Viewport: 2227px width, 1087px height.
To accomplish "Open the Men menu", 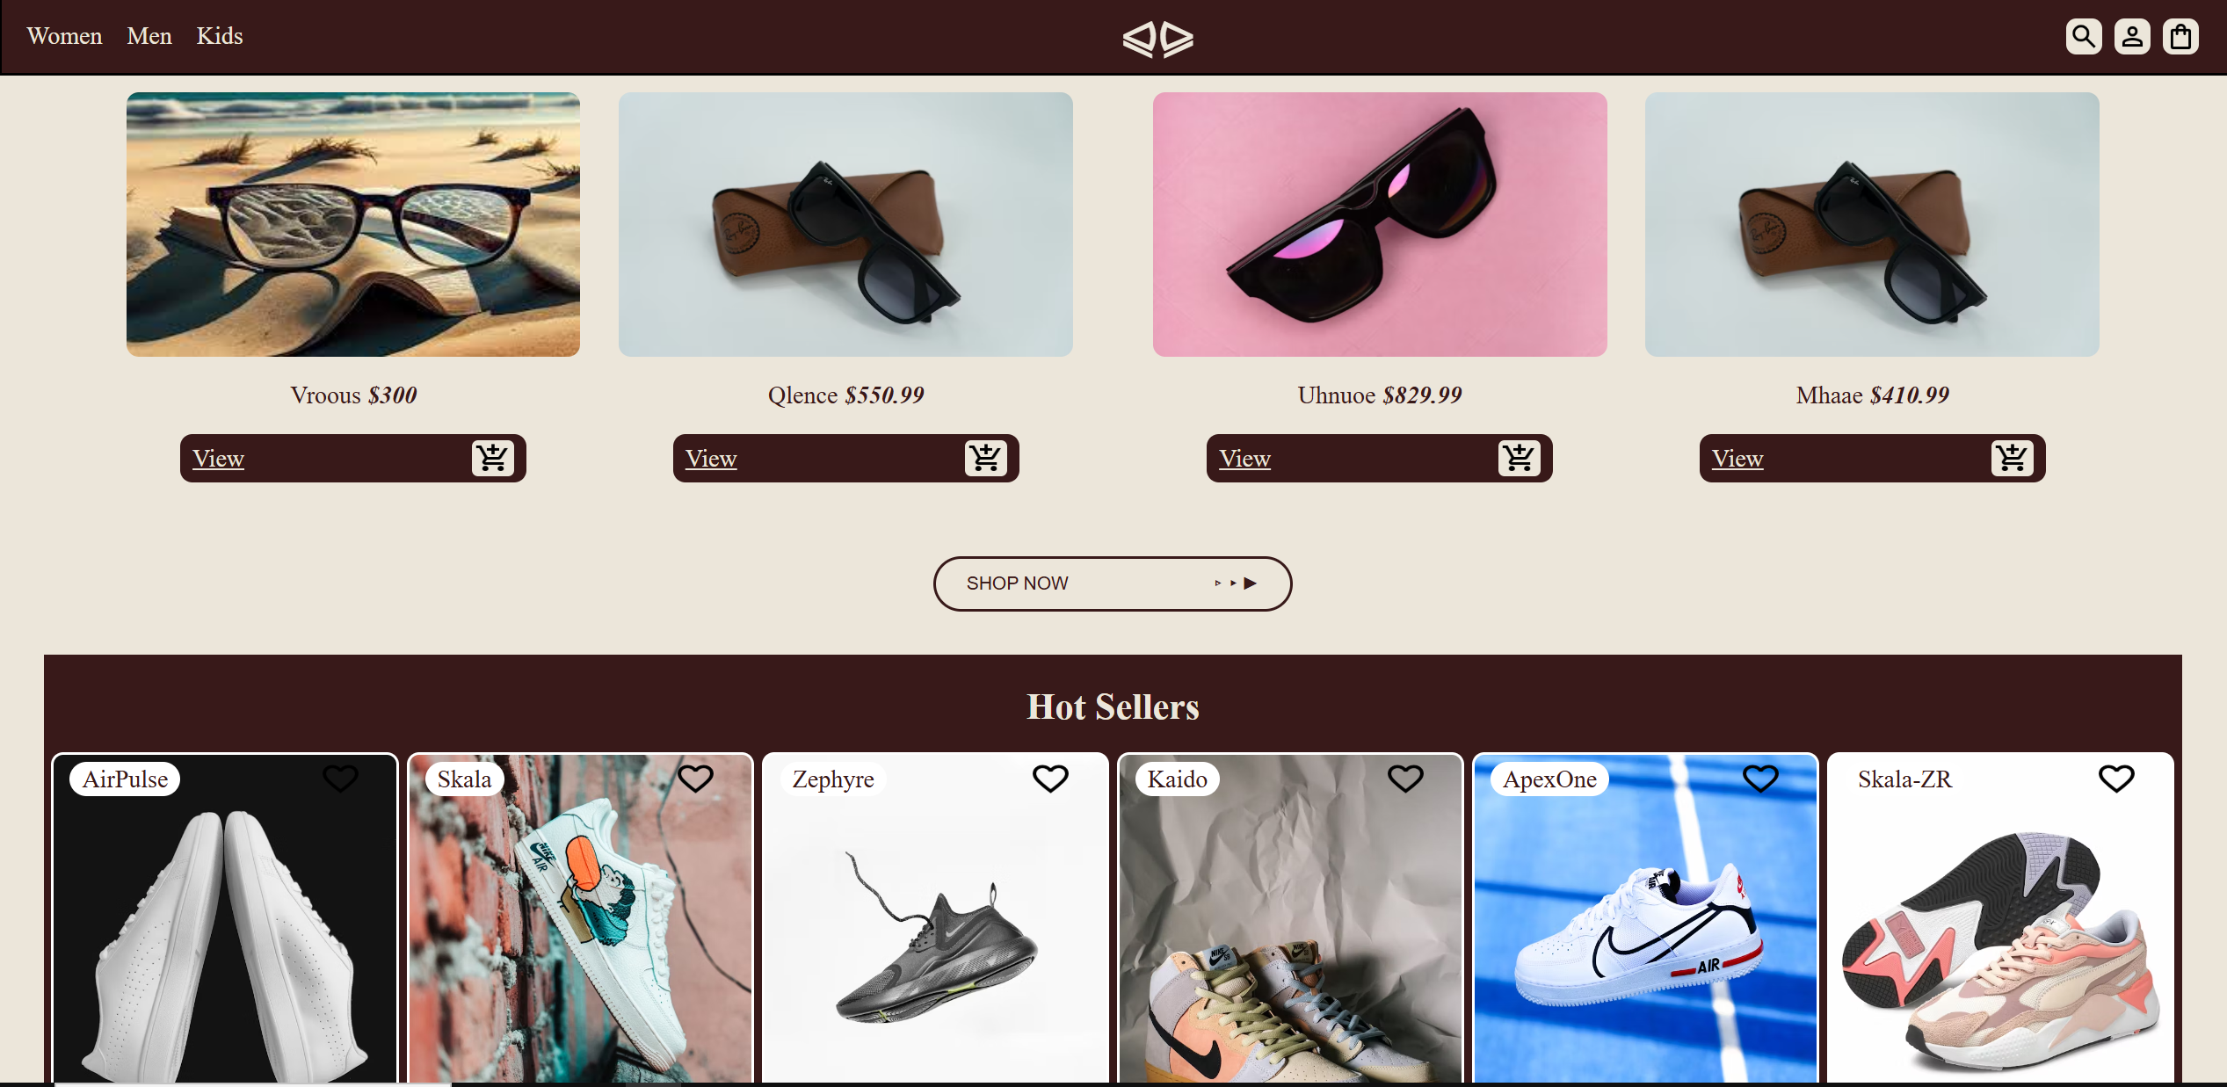I will point(149,36).
